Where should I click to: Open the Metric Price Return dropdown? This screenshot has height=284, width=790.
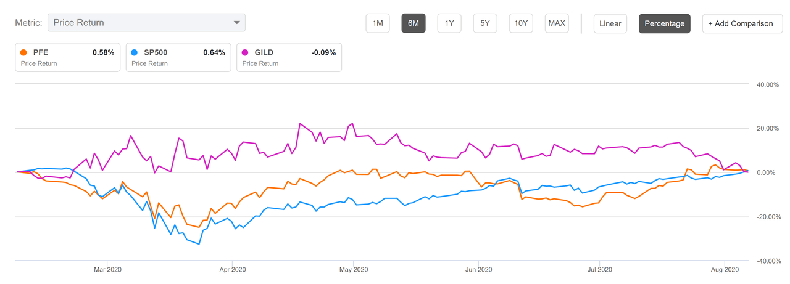(146, 23)
